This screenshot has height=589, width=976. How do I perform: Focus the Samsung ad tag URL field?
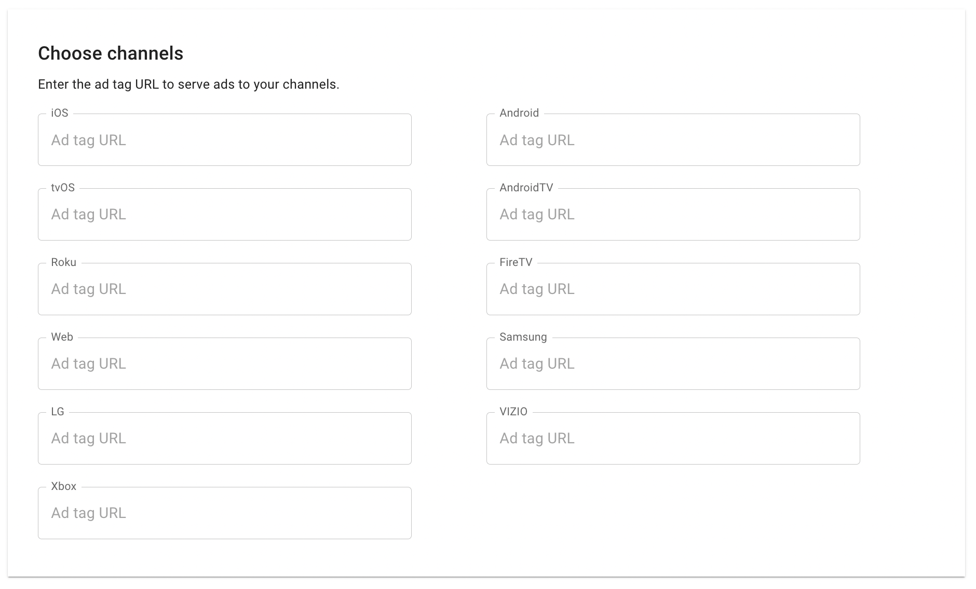click(x=673, y=364)
